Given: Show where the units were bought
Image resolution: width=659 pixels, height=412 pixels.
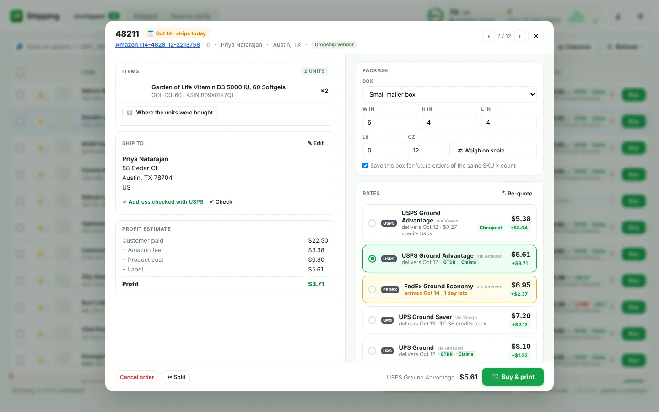Looking at the screenshot, I should click(x=170, y=113).
